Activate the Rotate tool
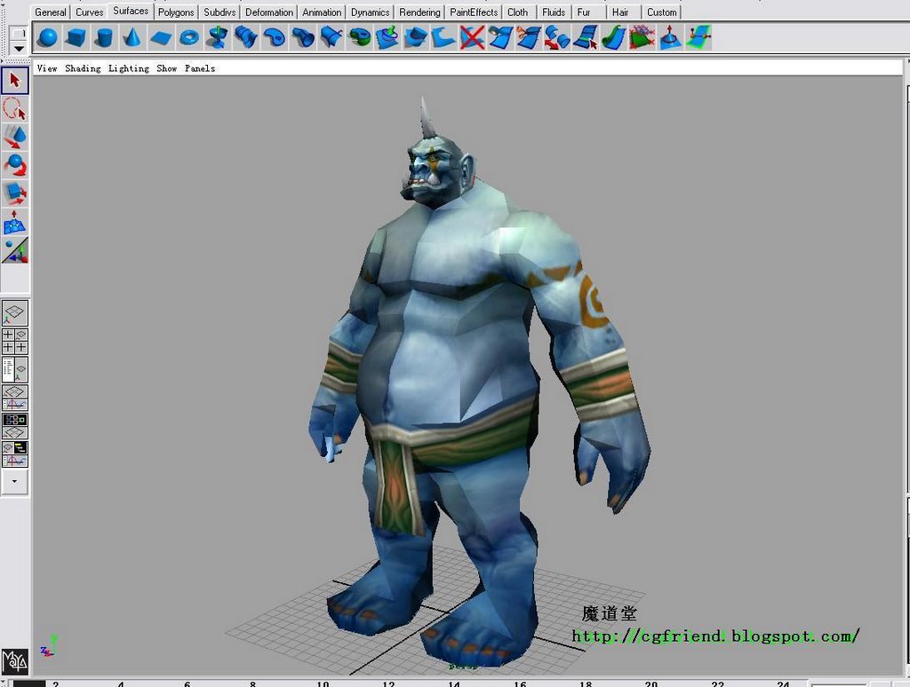The height and width of the screenshot is (687, 910). click(x=15, y=166)
